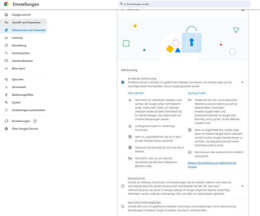260x216 pixels.
Task: Click the download icon beside Umfangreiche Scans text
Action: click(130, 126)
